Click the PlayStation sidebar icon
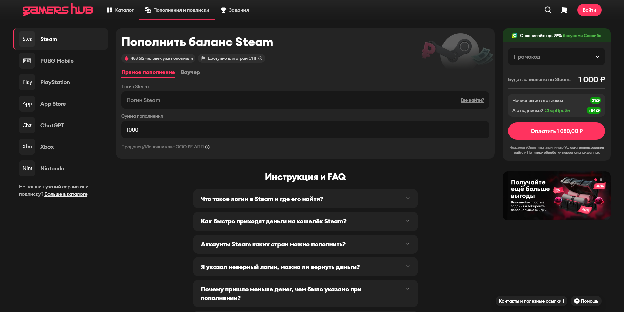This screenshot has height=312, width=624. coord(27,82)
